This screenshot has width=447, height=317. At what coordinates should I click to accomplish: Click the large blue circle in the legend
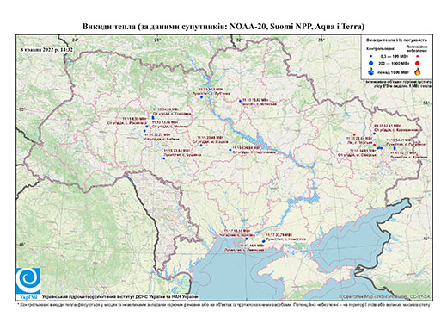[370, 63]
